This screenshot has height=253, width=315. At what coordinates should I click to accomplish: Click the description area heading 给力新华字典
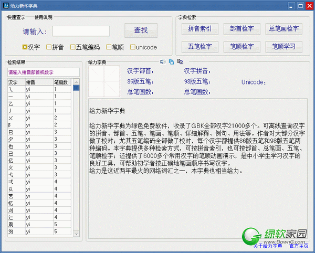click(107, 111)
